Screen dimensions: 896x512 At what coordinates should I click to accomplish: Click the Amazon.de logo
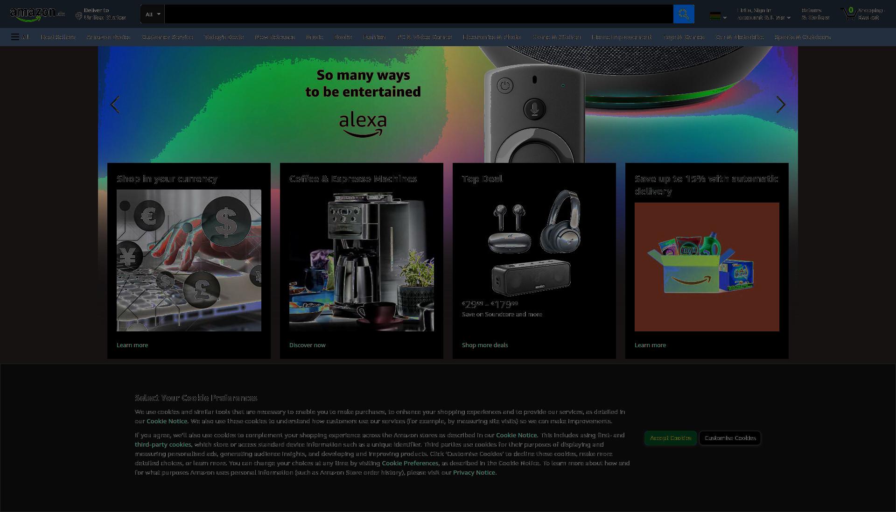37,14
